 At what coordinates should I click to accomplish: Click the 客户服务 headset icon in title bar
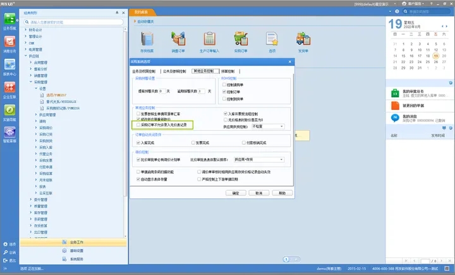(404, 4)
